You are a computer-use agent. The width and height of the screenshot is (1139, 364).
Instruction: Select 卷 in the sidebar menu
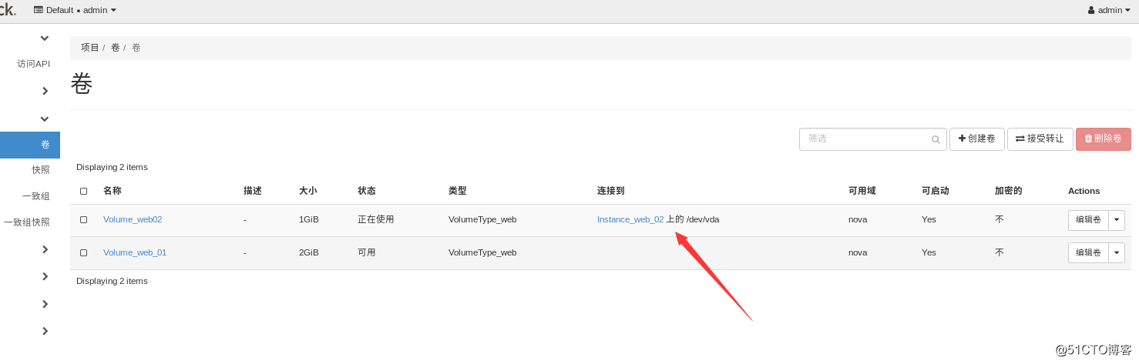[30, 145]
